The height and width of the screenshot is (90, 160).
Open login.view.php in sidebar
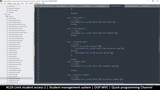[x=12, y=56]
